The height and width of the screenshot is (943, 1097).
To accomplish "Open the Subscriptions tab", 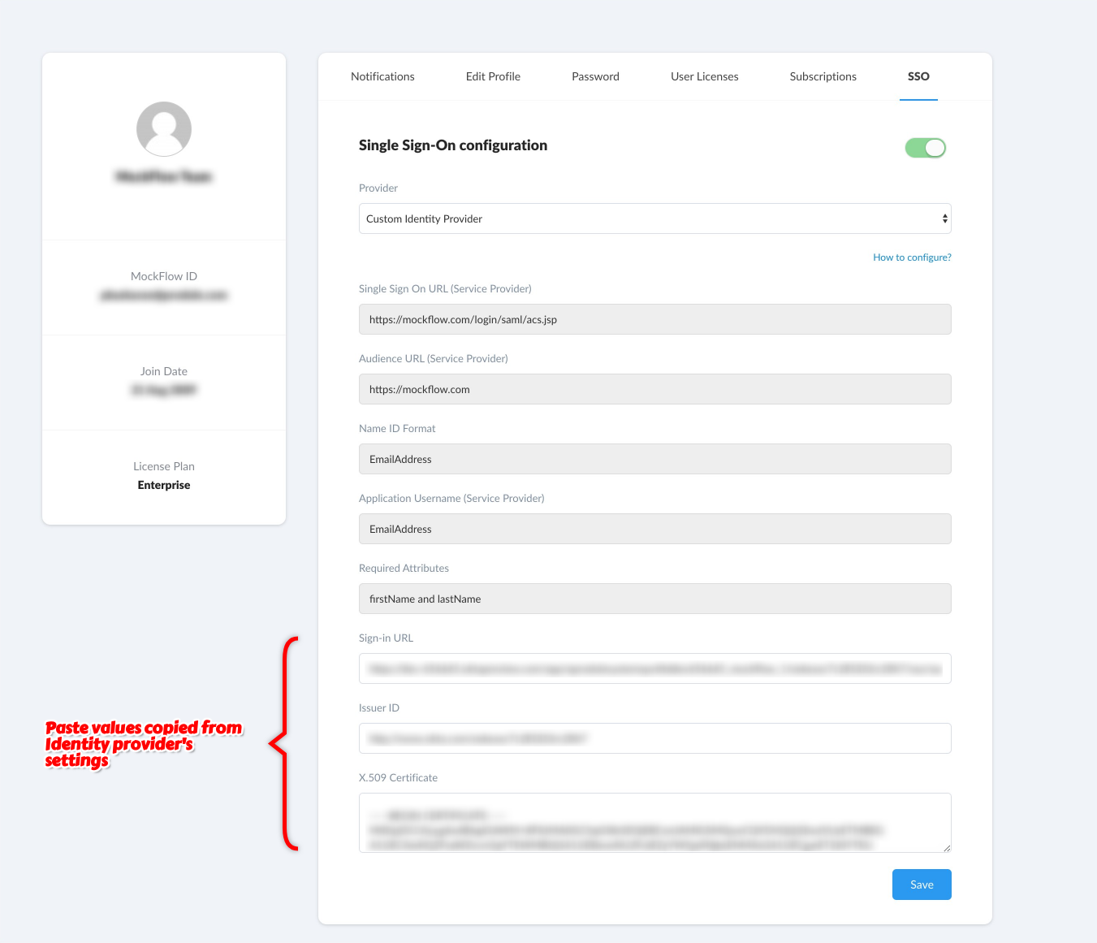I will click(823, 76).
